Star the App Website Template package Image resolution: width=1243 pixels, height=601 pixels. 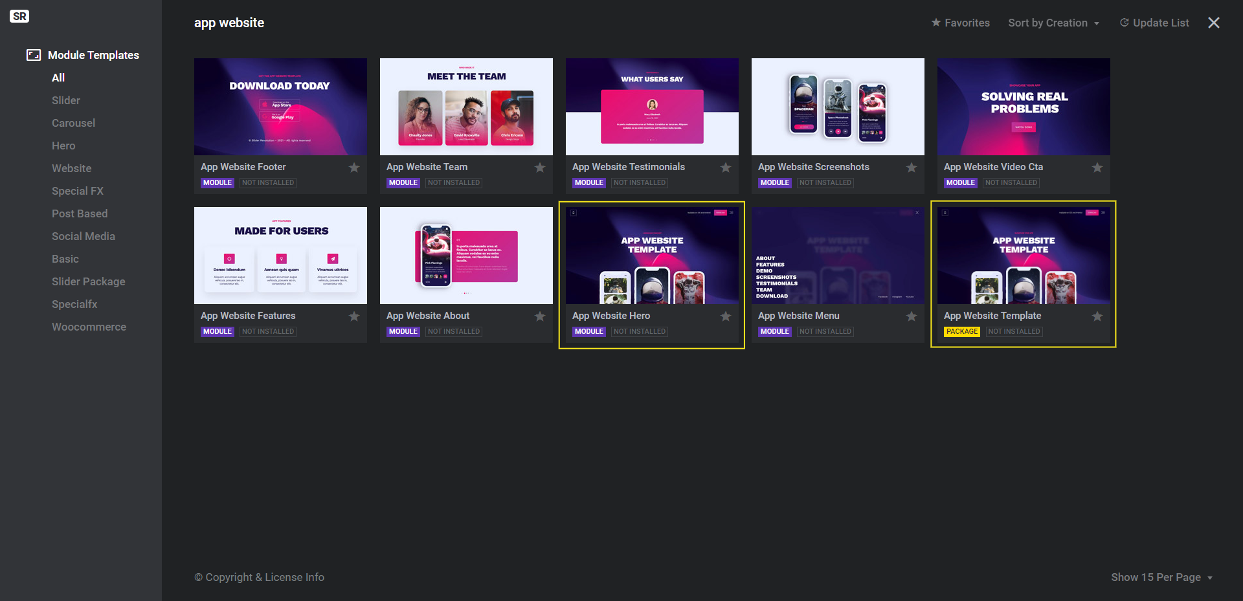coord(1097,316)
